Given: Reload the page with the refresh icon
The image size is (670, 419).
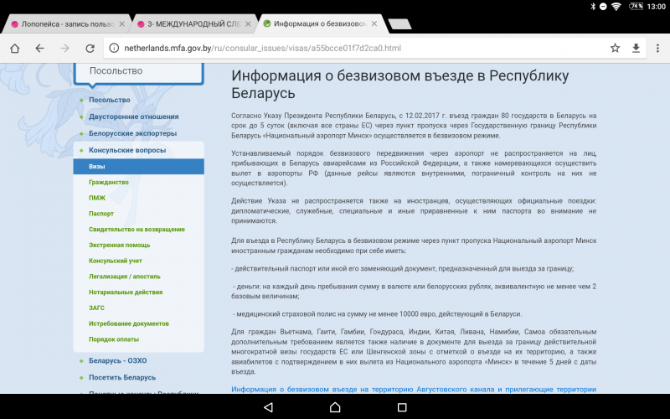Looking at the screenshot, I should pyautogui.click(x=90, y=48).
